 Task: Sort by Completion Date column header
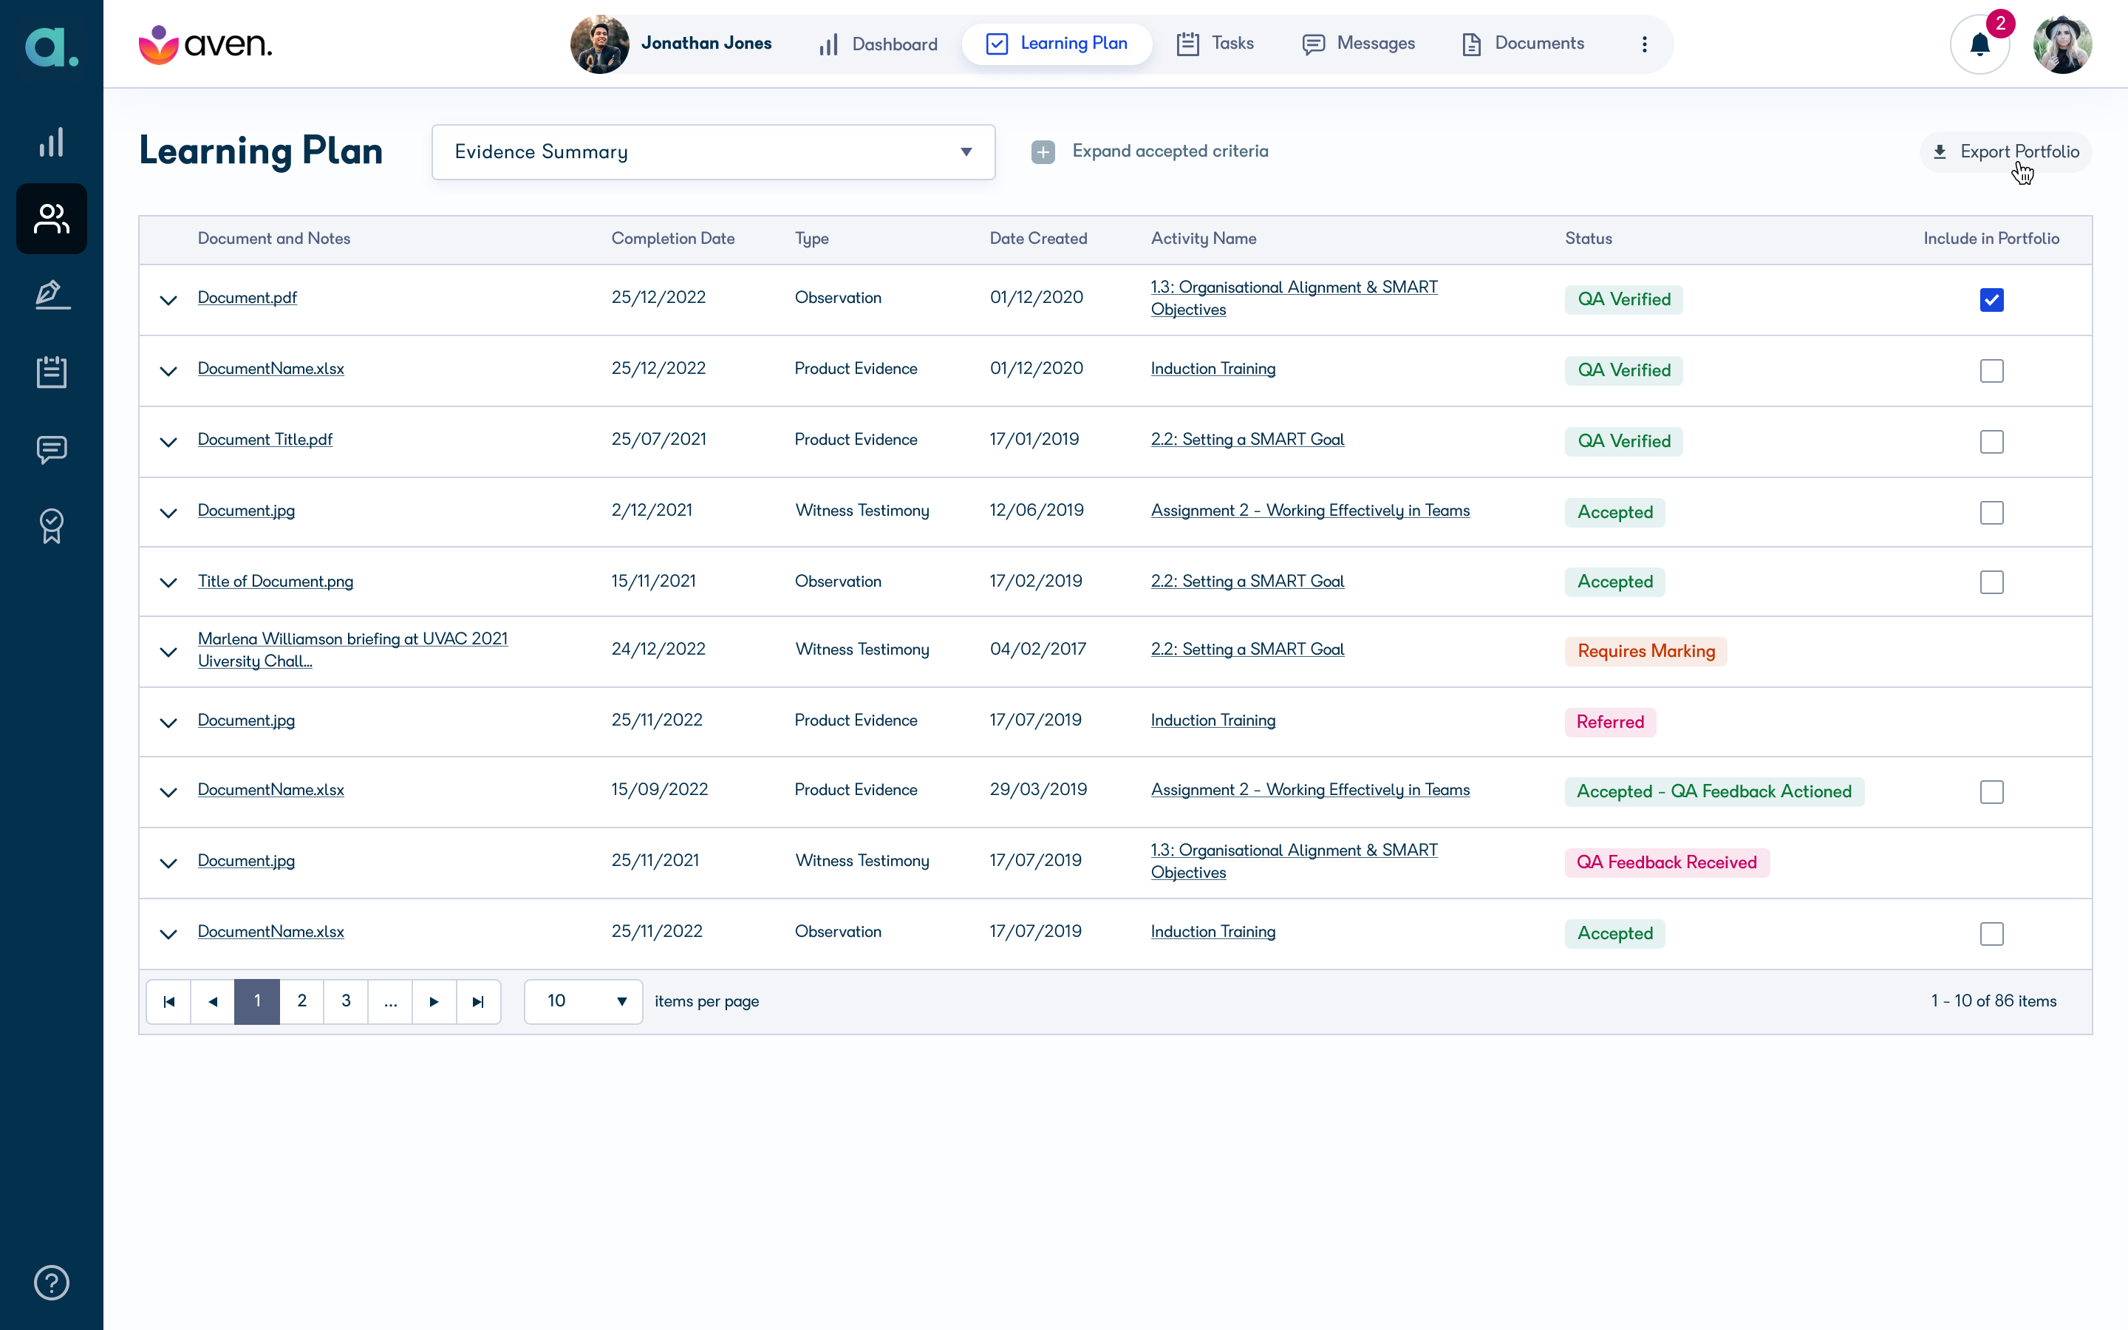(672, 239)
